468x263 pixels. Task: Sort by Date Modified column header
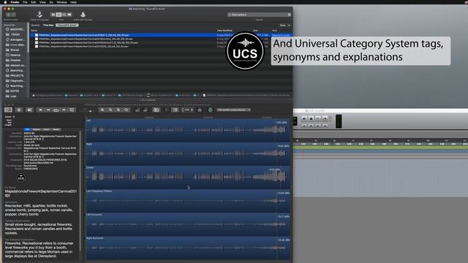[x=224, y=31]
